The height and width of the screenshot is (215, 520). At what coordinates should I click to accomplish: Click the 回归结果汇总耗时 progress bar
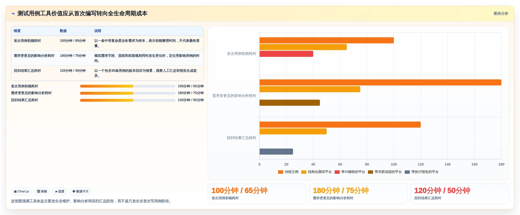(128, 100)
